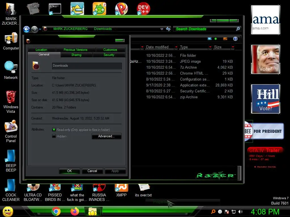Switch to the Previous Versions tab
290x217 pixels.
(76, 50)
